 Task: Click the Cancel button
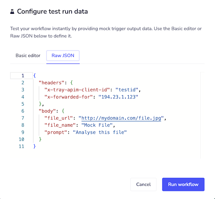[143, 184]
